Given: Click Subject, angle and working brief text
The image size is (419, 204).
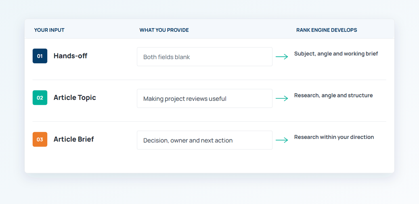Looking at the screenshot, I should coord(336,54).
